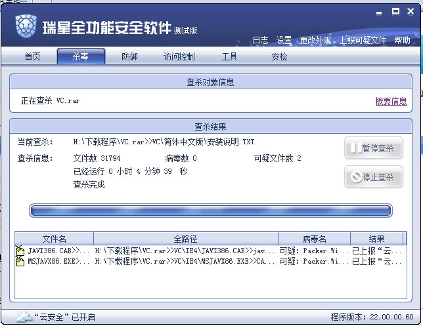The height and width of the screenshot is (326, 423).
Task: Open 更改外观 appearance option
Action: pos(315,40)
